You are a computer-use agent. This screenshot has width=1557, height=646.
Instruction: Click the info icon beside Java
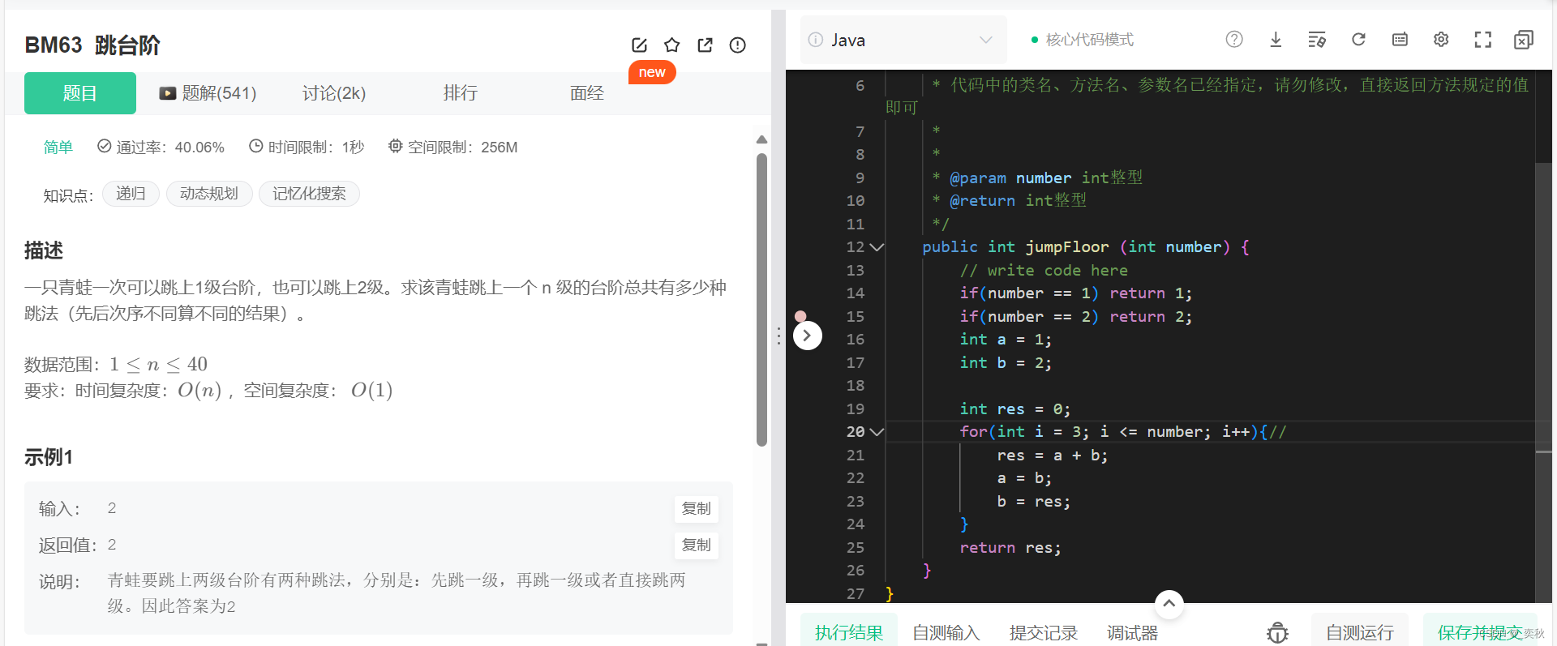[x=816, y=40]
